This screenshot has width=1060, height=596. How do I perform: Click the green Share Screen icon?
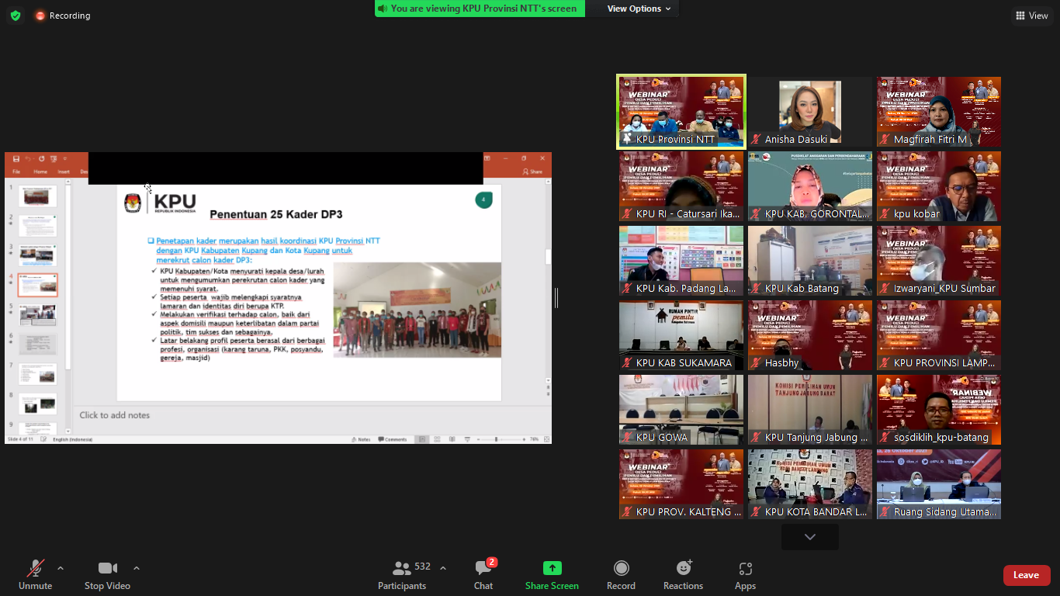click(x=552, y=568)
